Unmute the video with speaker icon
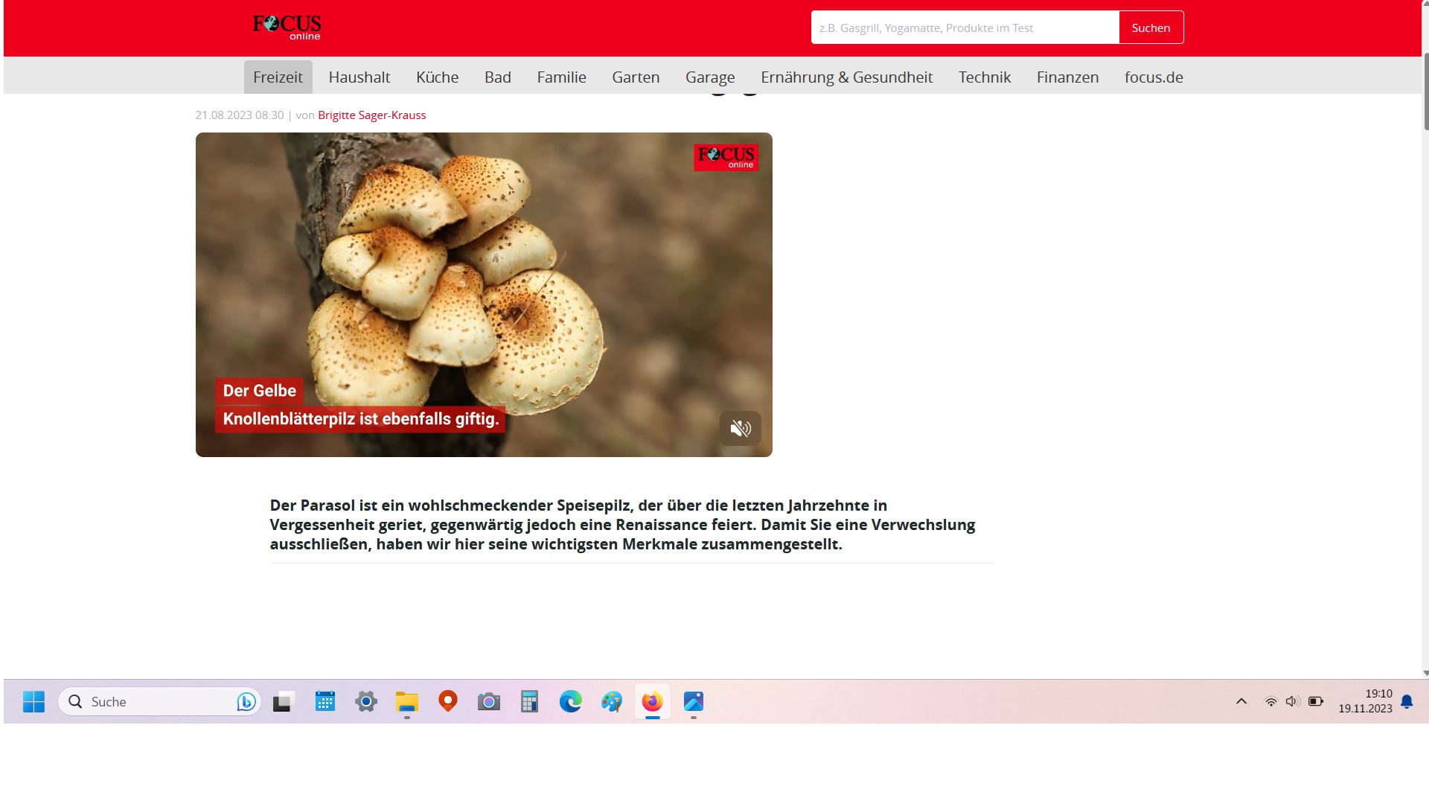This screenshot has width=1429, height=804. [740, 428]
